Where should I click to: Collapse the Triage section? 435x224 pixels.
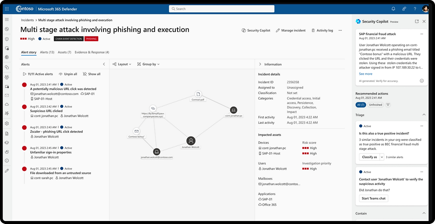tap(424, 115)
